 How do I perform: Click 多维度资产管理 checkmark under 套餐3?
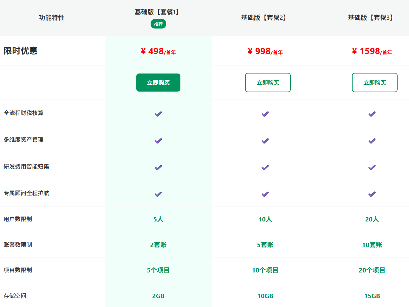(x=372, y=141)
